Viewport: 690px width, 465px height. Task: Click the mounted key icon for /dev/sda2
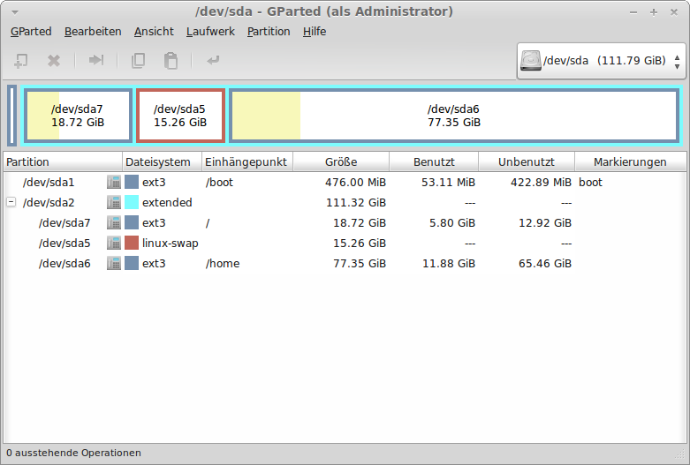pyautogui.click(x=114, y=202)
